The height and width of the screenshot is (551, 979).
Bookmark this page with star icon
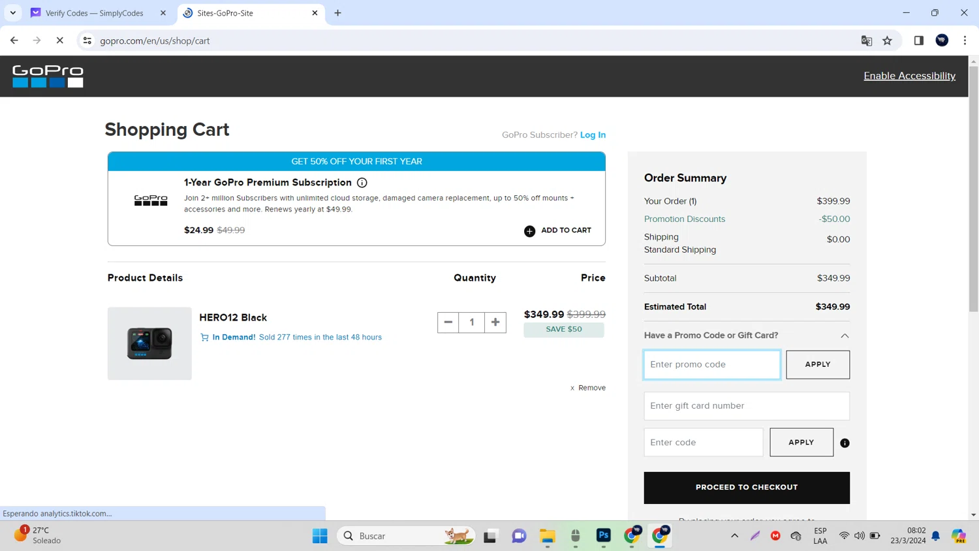888,40
